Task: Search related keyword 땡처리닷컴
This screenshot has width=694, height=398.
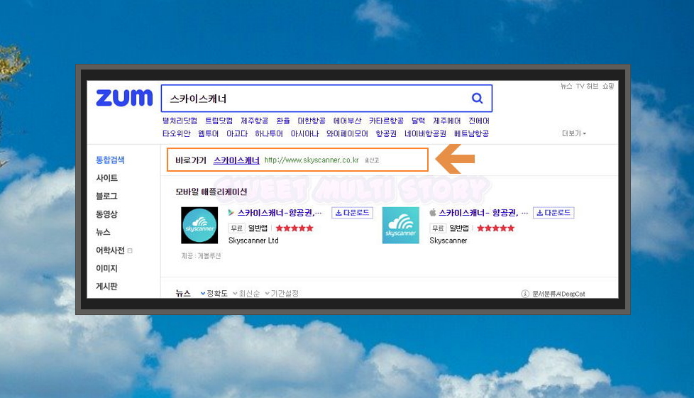Action: coord(180,121)
